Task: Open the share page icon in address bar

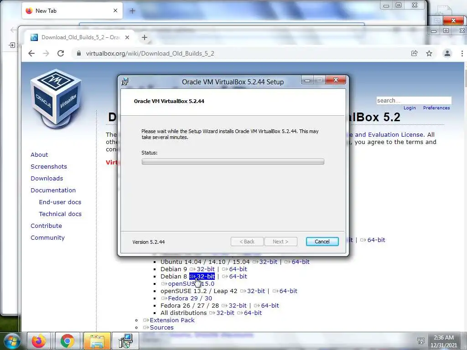Action: [x=414, y=54]
